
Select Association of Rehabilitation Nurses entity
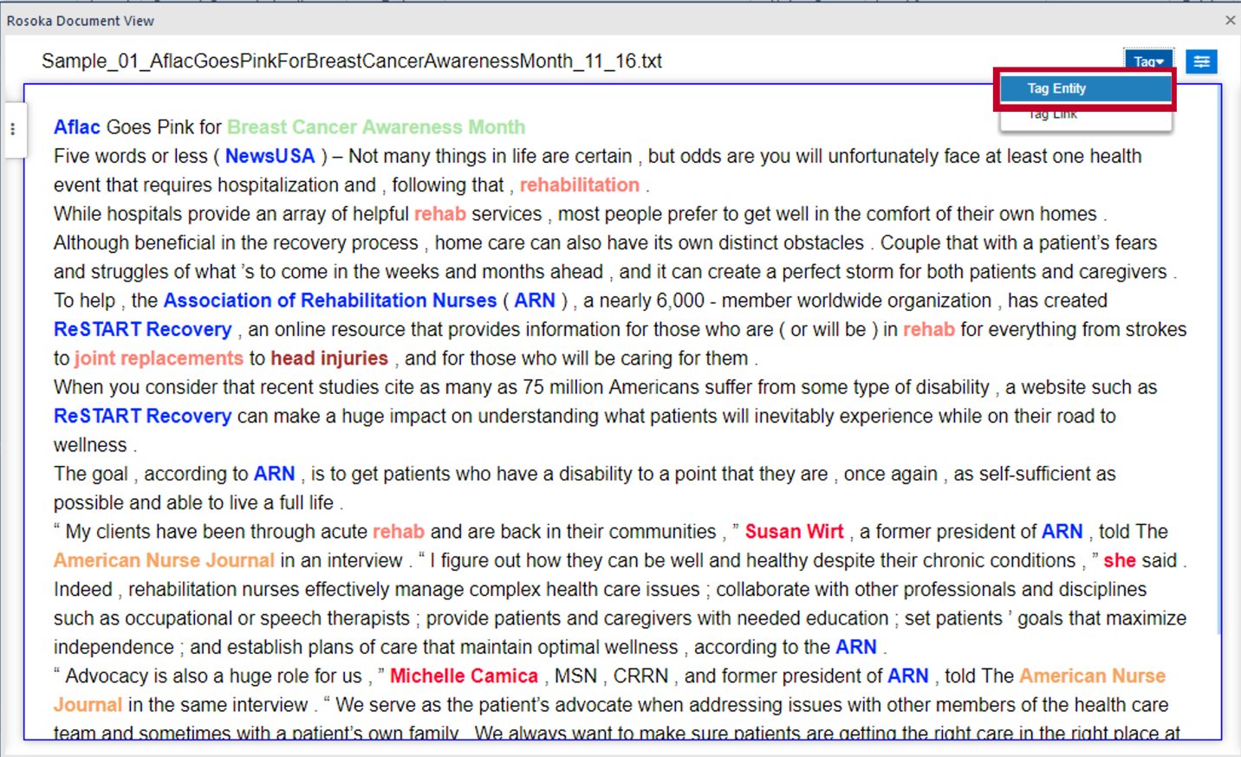329,301
